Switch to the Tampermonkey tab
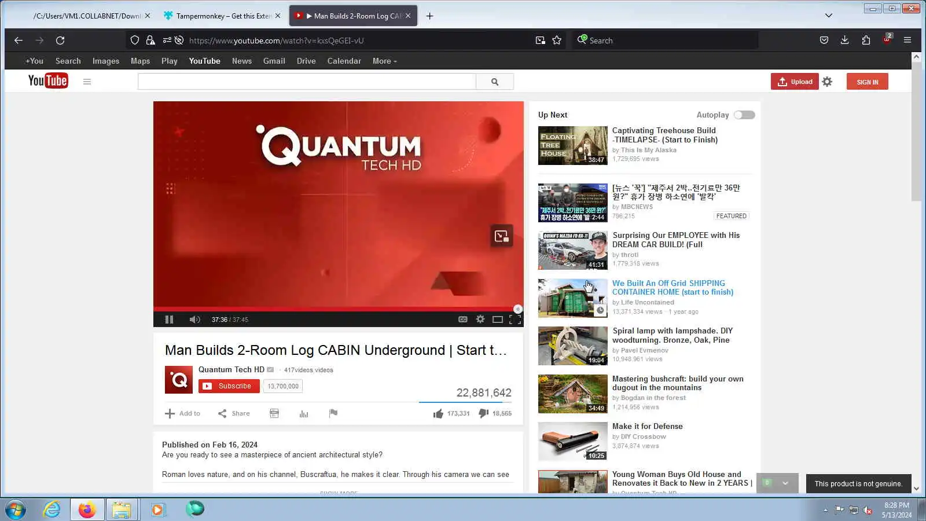Screen dimensions: 926x521 (222, 16)
